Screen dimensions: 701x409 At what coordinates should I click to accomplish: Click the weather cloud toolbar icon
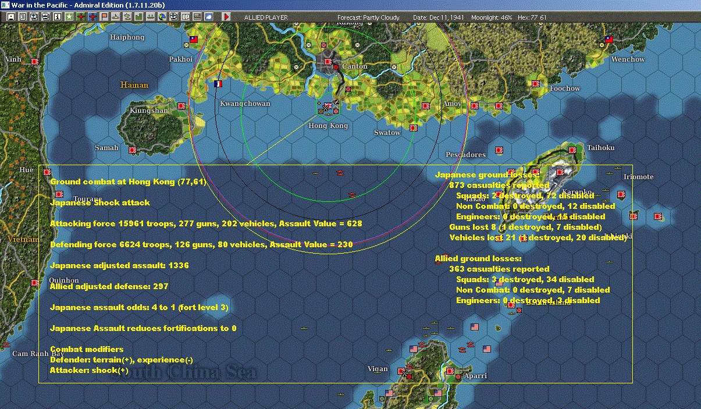click(208, 17)
